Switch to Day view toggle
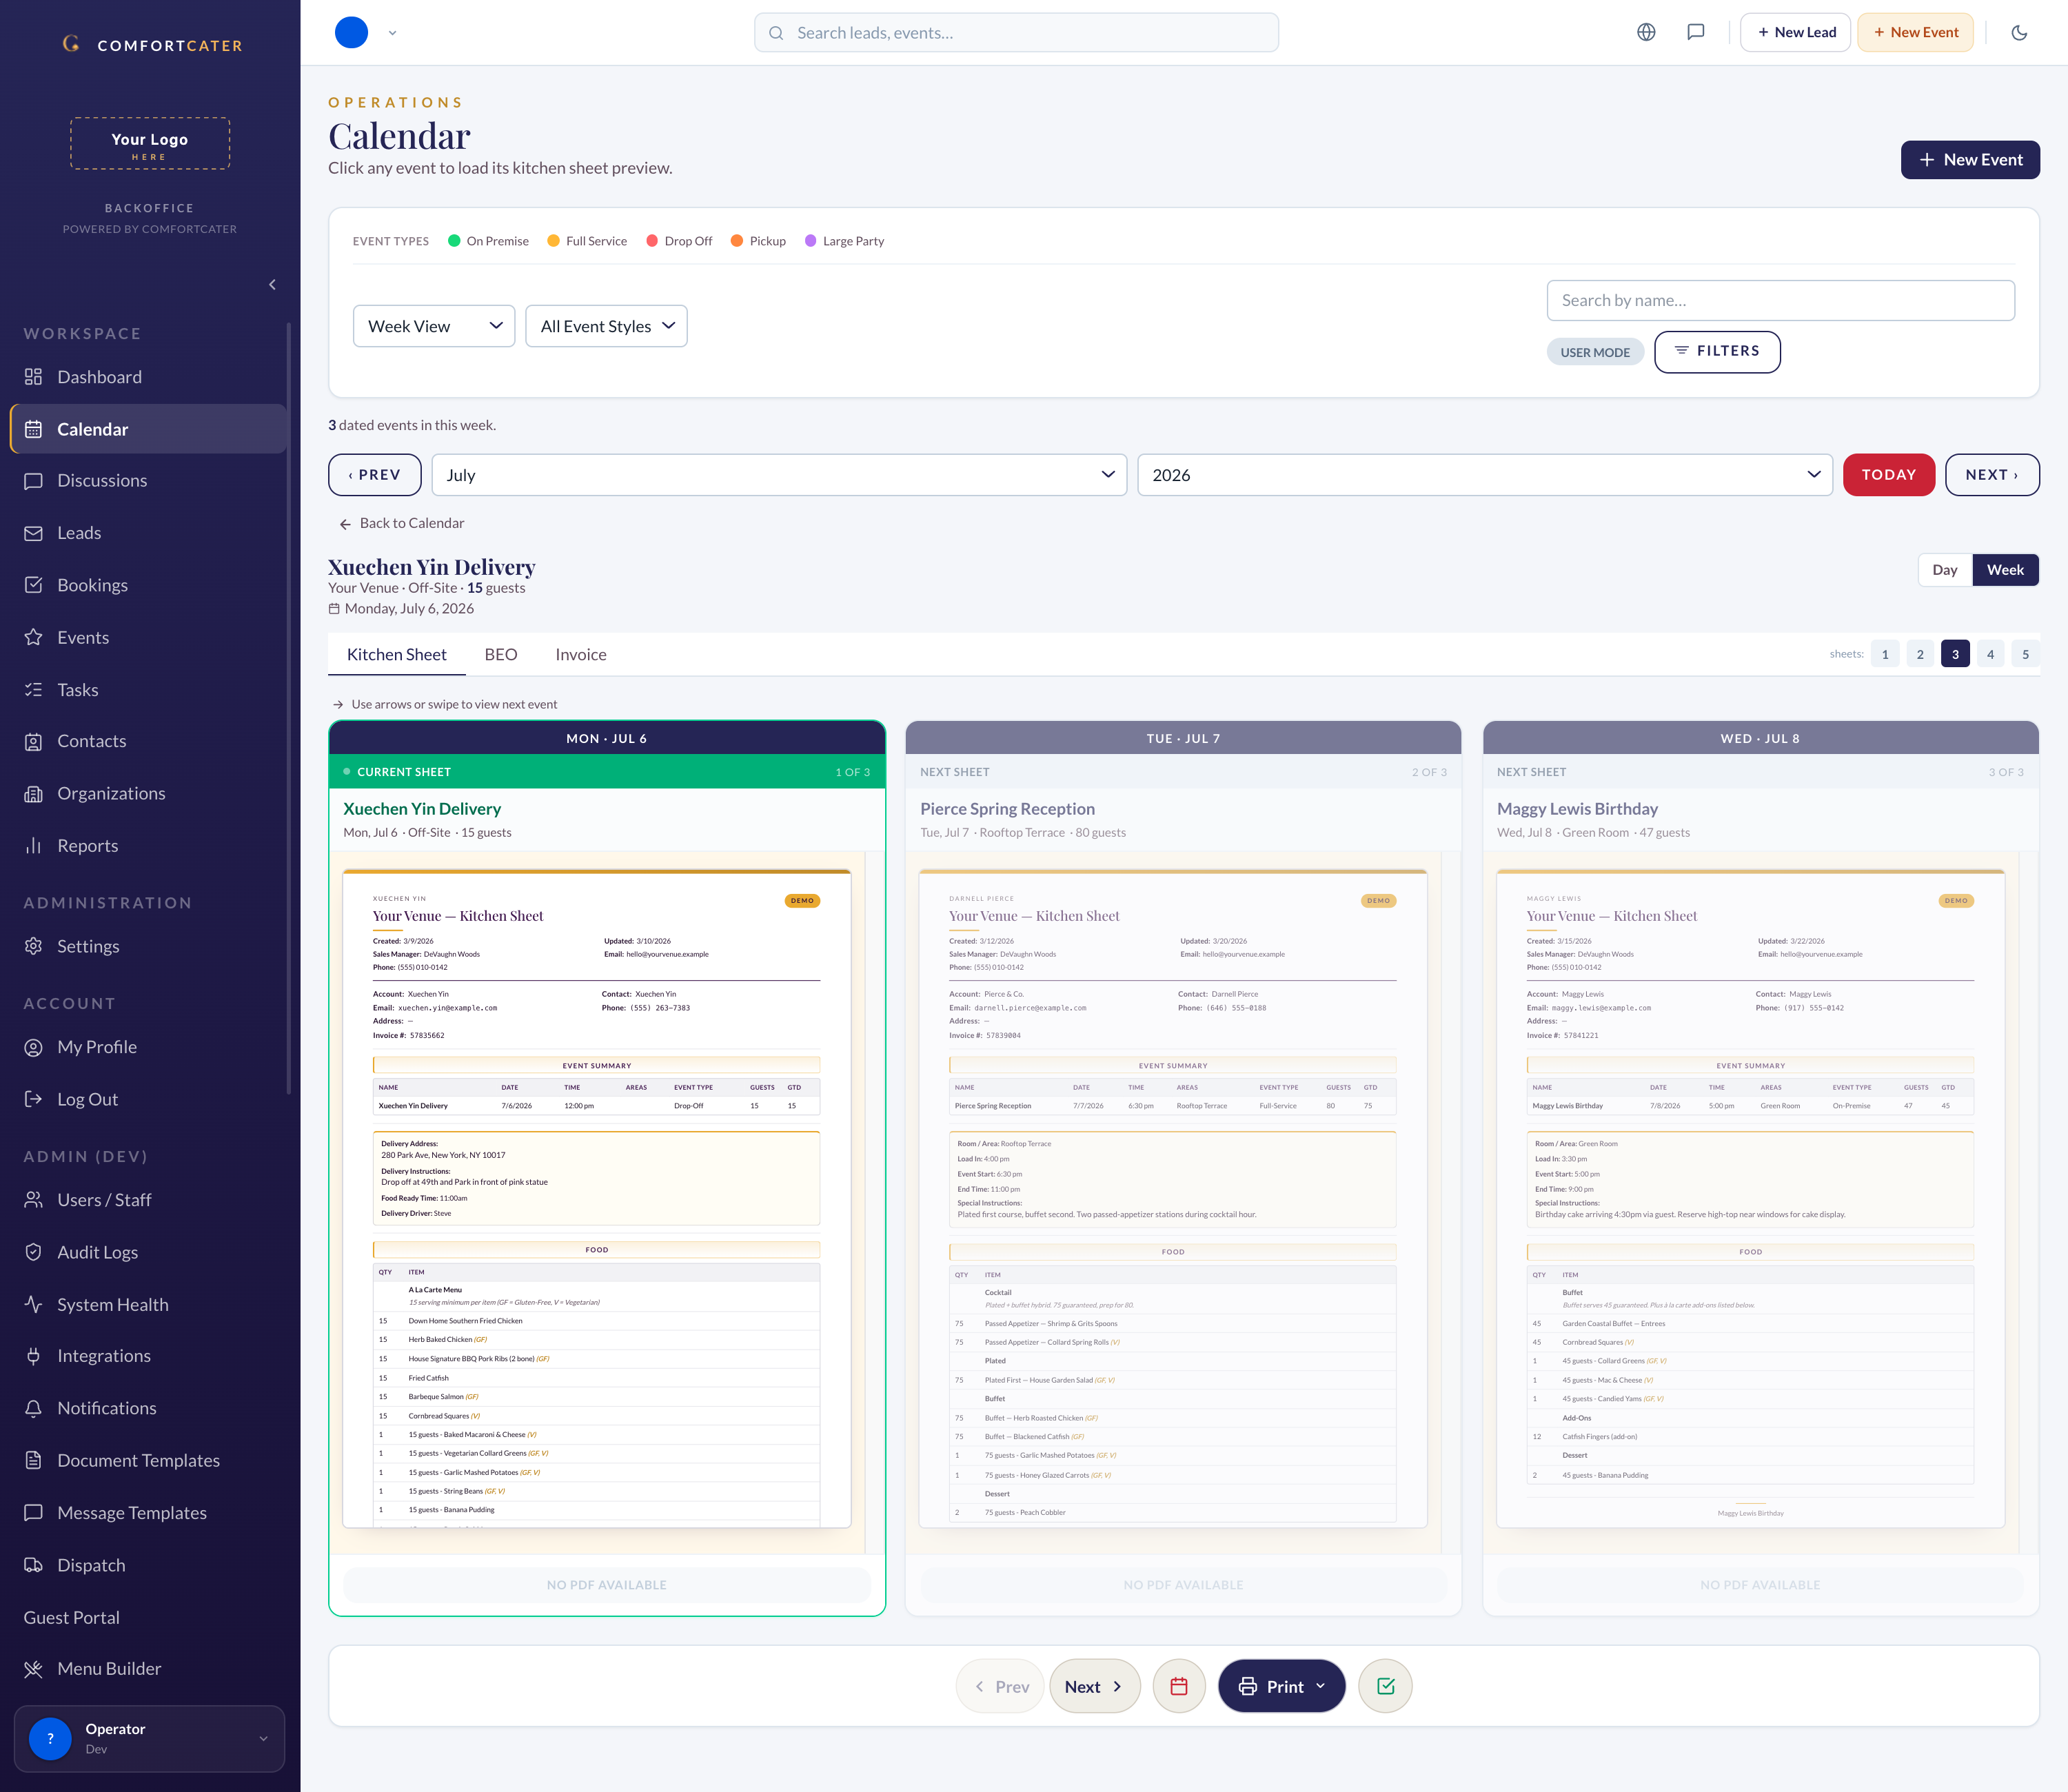This screenshot has height=1792, width=2068. tap(1945, 570)
